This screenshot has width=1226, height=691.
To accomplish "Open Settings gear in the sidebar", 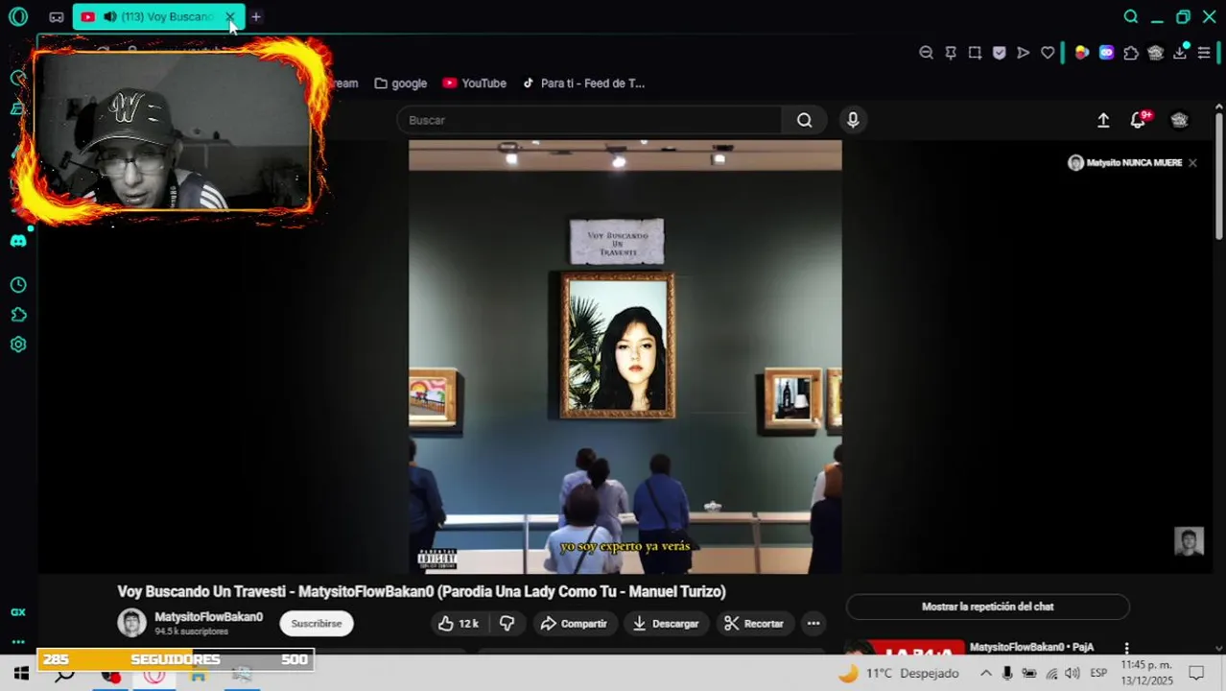I will tap(18, 345).
